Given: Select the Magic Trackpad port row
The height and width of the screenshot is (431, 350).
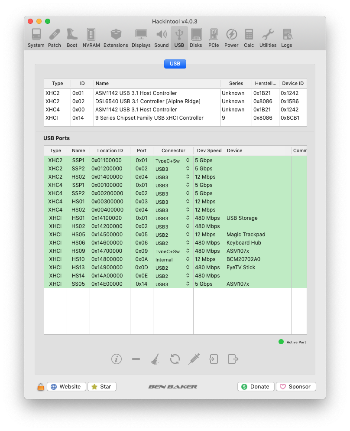Looking at the screenshot, I should pos(175,235).
